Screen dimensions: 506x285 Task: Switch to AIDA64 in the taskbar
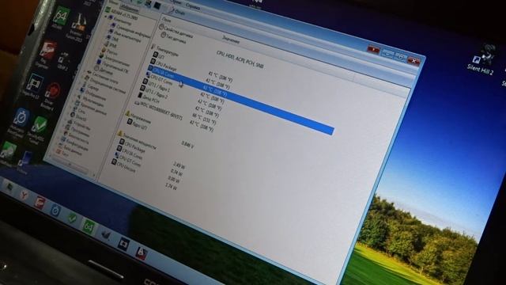click(88, 226)
